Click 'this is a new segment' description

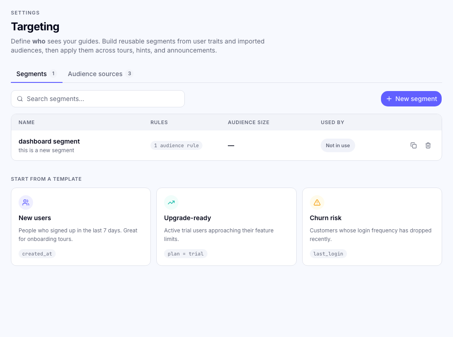46,150
